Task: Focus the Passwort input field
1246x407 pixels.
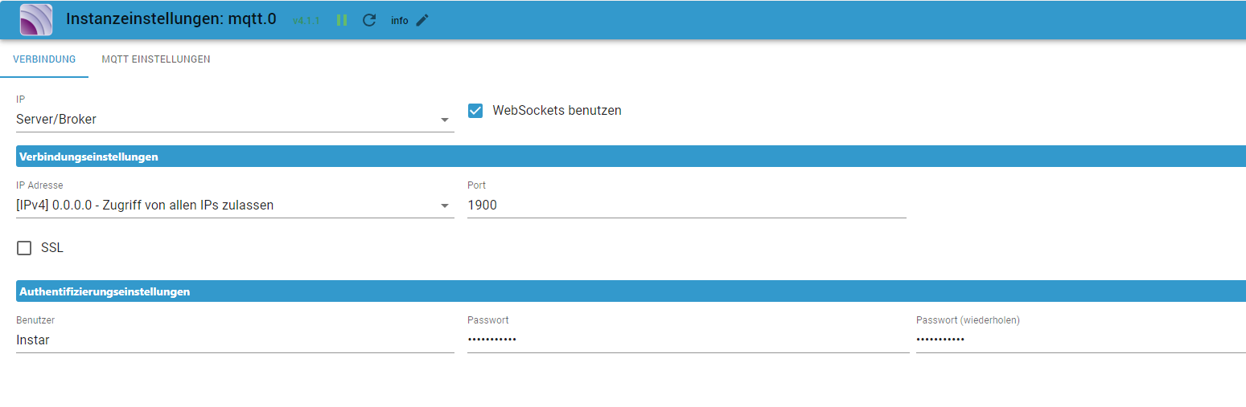Action: [689, 340]
